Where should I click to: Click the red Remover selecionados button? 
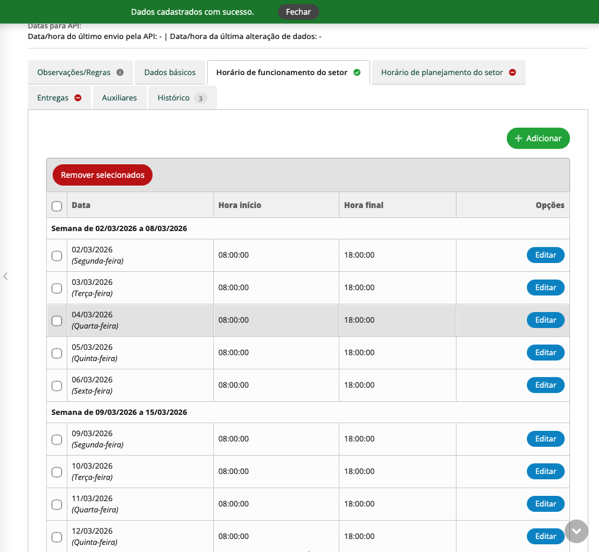tap(102, 175)
